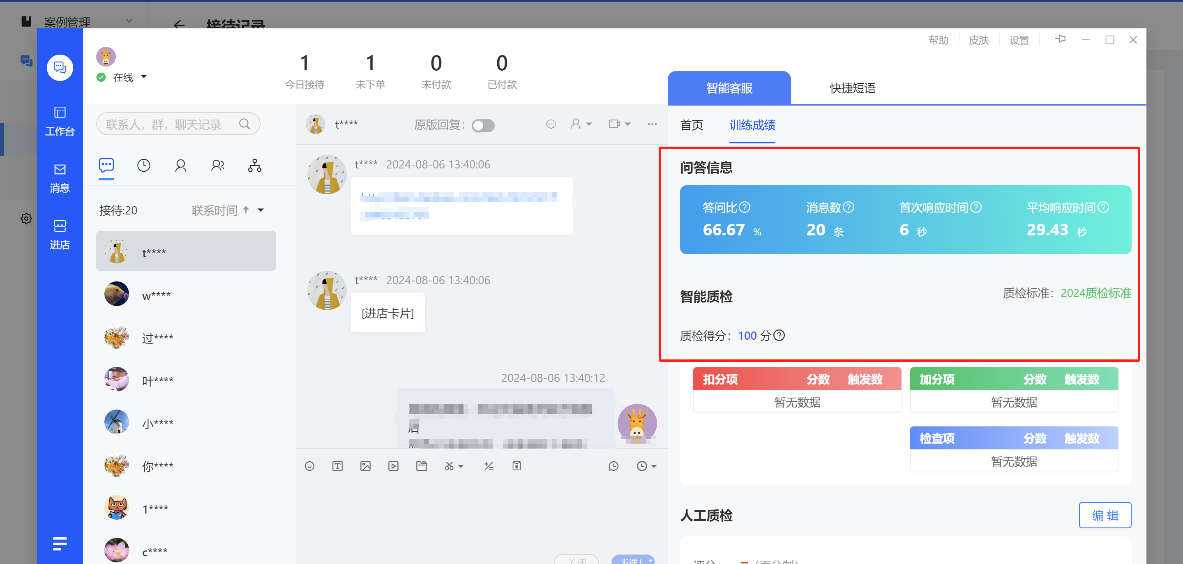1183x564 pixels.
Task: Select contact c**** in the list
Action: [186, 550]
